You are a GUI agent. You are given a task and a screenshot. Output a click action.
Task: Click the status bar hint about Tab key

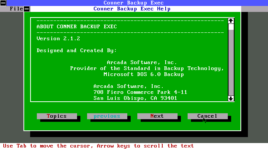98,146
